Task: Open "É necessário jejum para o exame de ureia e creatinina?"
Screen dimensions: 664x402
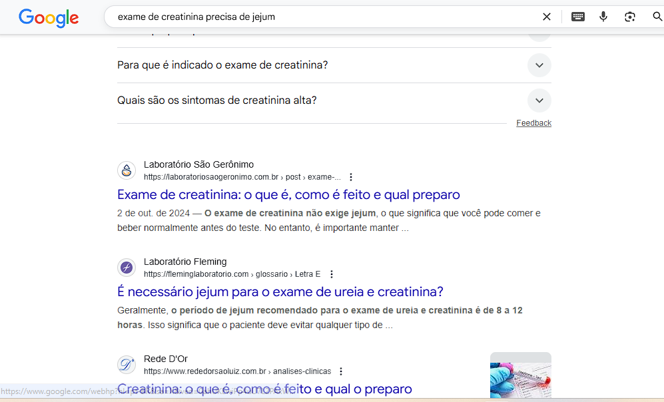Action: [x=280, y=292]
